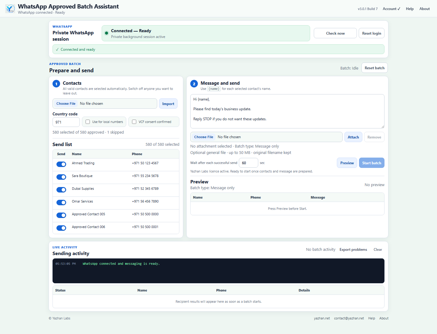
Task: Toggle off Ahmed Trading send switch
Action: coord(61,164)
